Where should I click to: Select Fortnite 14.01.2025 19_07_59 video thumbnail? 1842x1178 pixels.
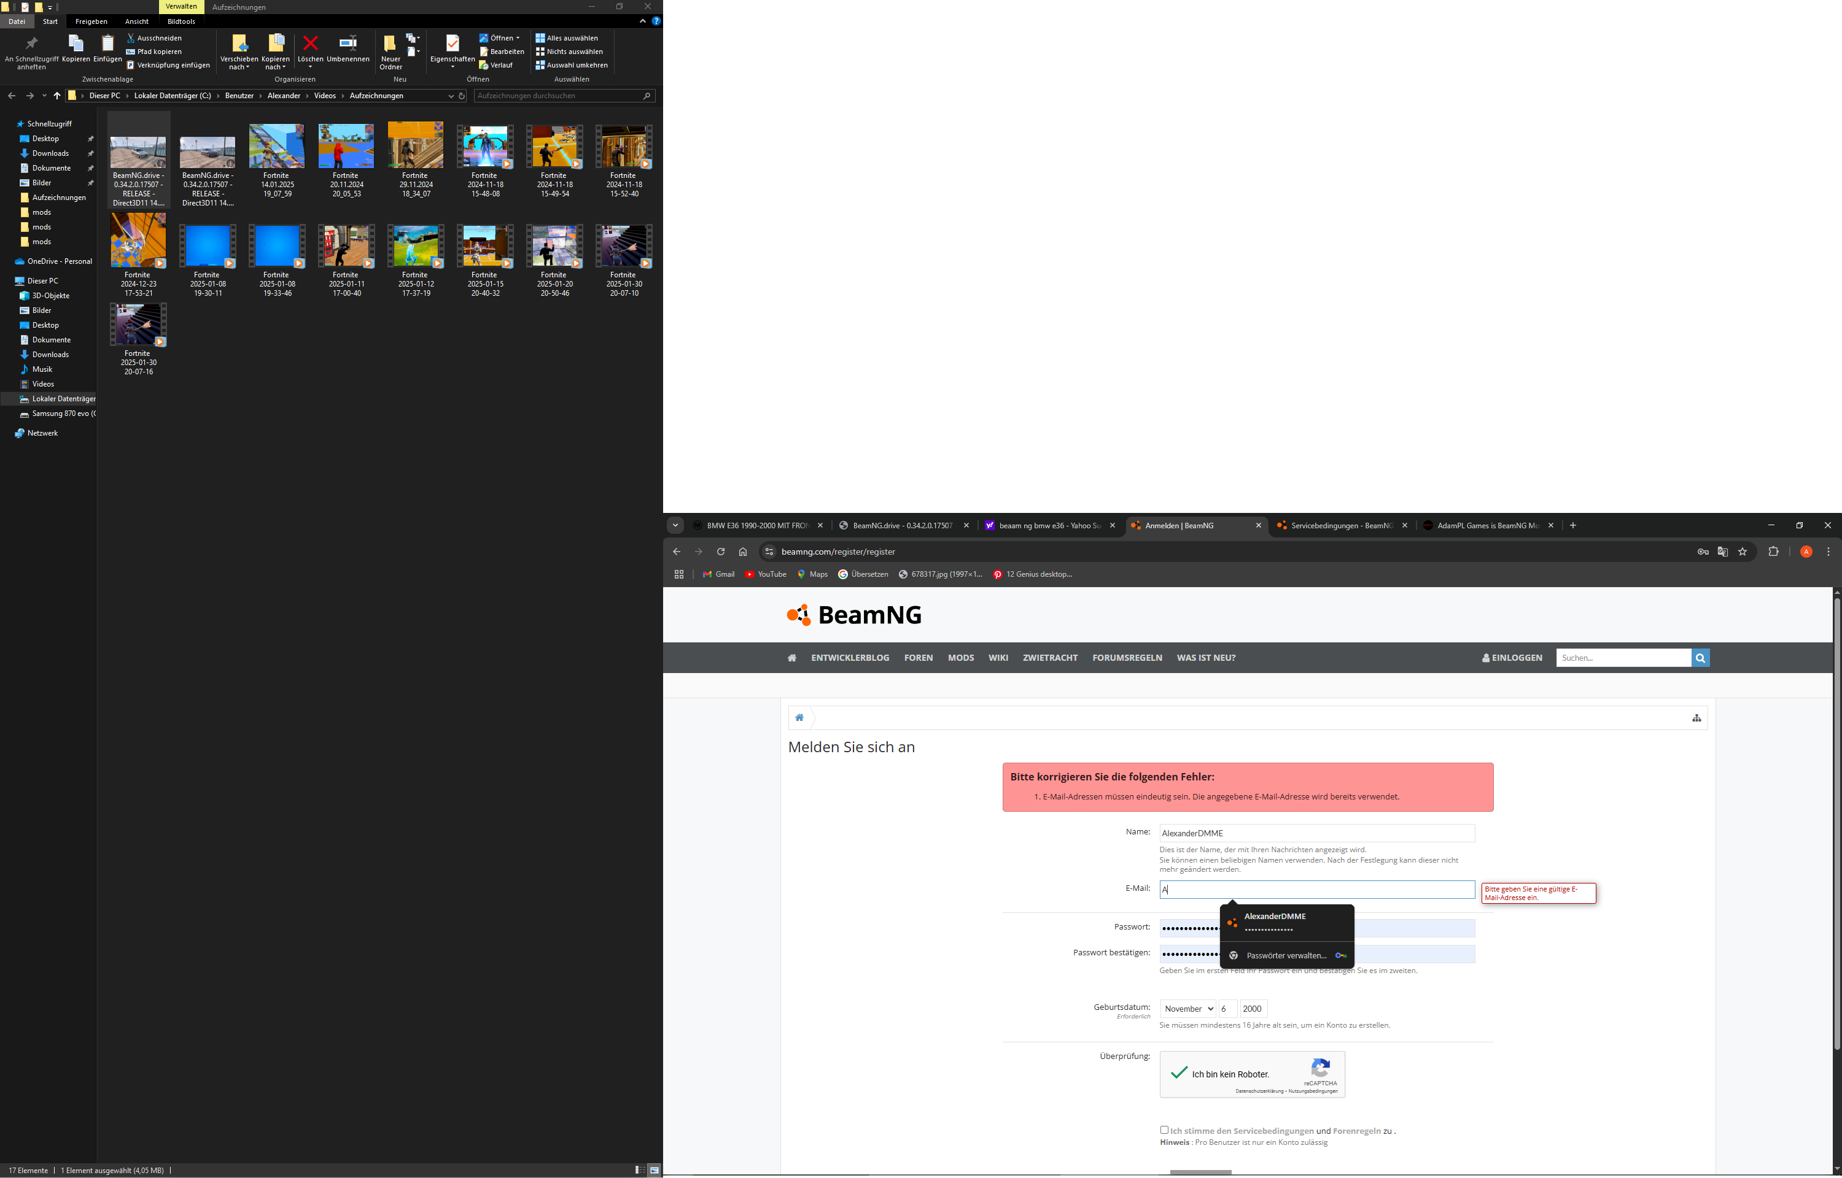pyautogui.click(x=277, y=145)
